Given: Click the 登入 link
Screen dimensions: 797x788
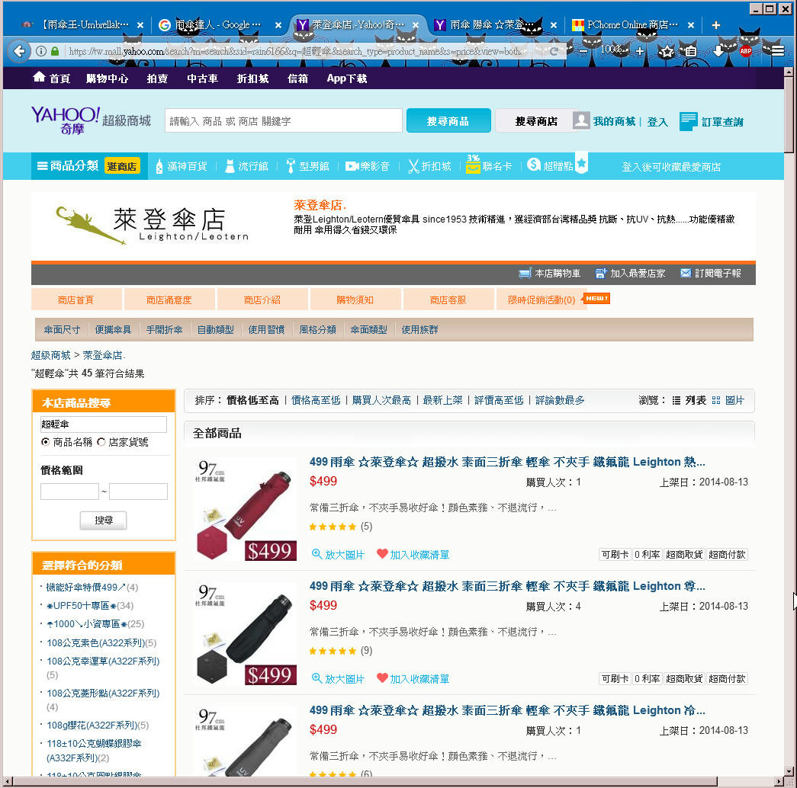Looking at the screenshot, I should pos(657,122).
